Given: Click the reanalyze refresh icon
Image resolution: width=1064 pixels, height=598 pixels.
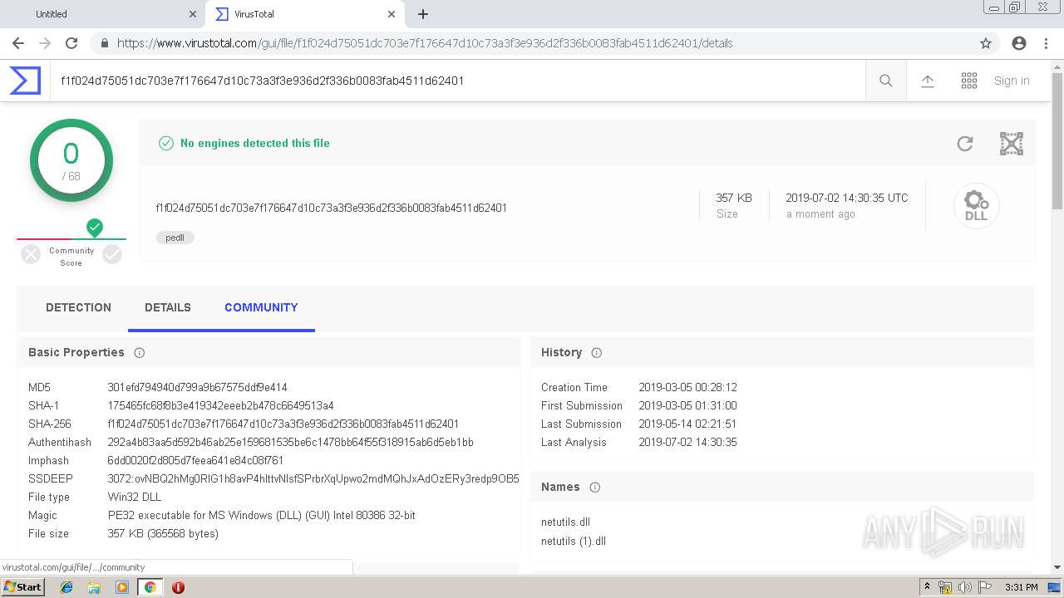Looking at the screenshot, I should [x=965, y=144].
